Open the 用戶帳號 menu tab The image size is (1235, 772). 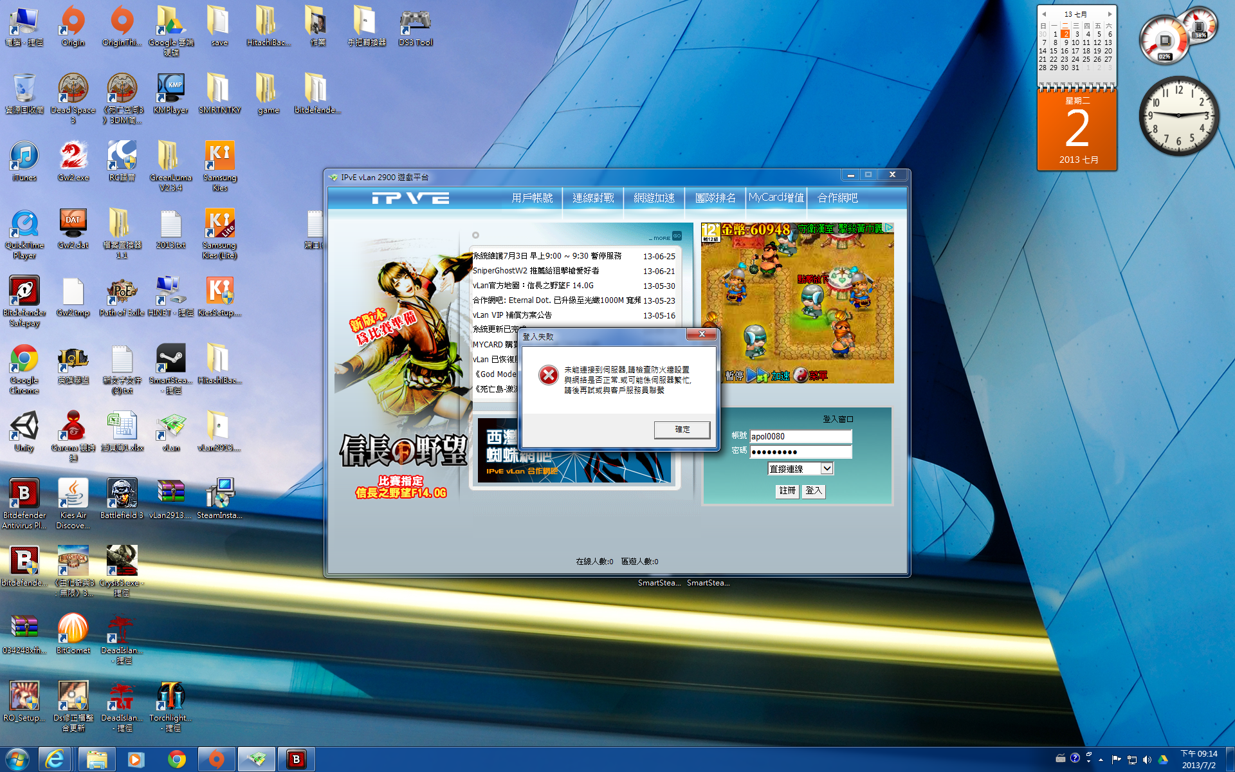pos(532,198)
